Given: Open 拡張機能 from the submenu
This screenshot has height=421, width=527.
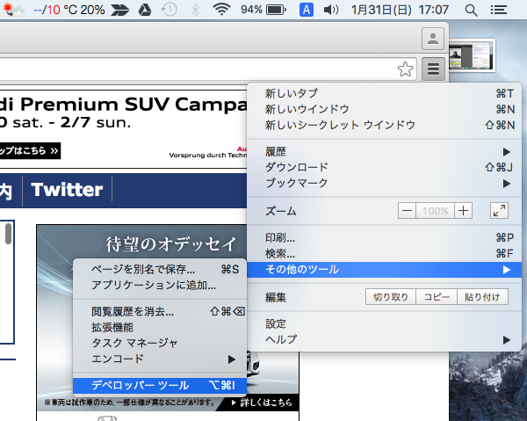Looking at the screenshot, I should tap(160, 328).
